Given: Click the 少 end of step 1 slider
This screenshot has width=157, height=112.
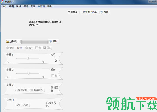Looking at the screenshot, I should tap(8, 62).
